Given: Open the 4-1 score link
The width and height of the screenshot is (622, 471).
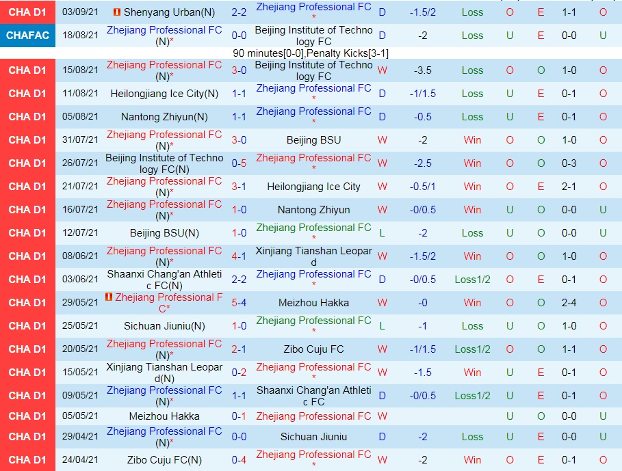Looking at the screenshot, I should click(239, 256).
